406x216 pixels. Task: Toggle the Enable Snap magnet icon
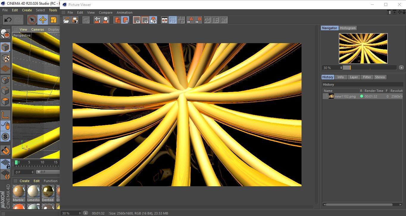(5, 150)
